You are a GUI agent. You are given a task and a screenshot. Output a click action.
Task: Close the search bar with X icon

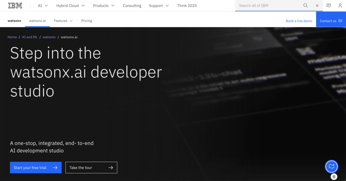317,5
